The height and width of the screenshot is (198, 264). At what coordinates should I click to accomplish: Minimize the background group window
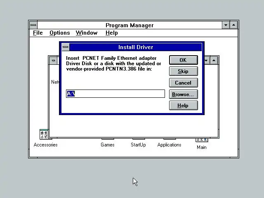click(207, 61)
